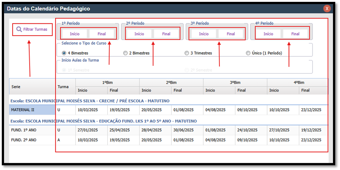
Task: Close the Datas do Calendário Pedagógico dialog
Action: [x=327, y=8]
